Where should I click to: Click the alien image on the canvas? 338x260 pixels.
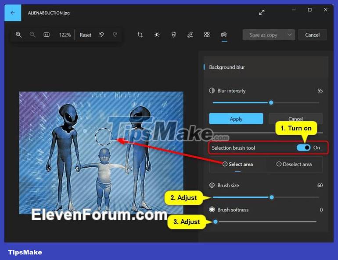(x=101, y=153)
